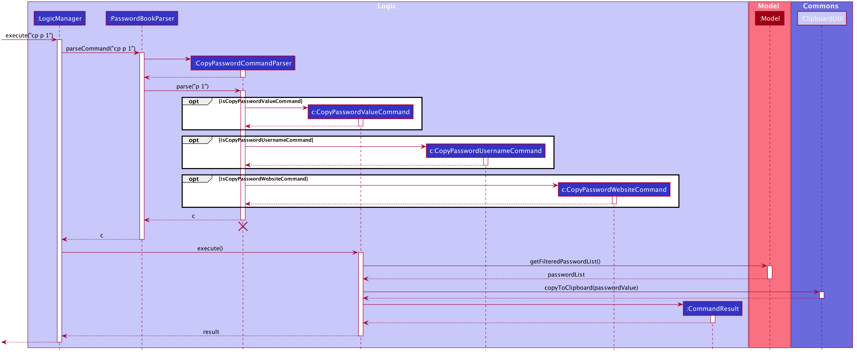
Task: Click the execute("cp p 1") message label
Action: coord(29,35)
